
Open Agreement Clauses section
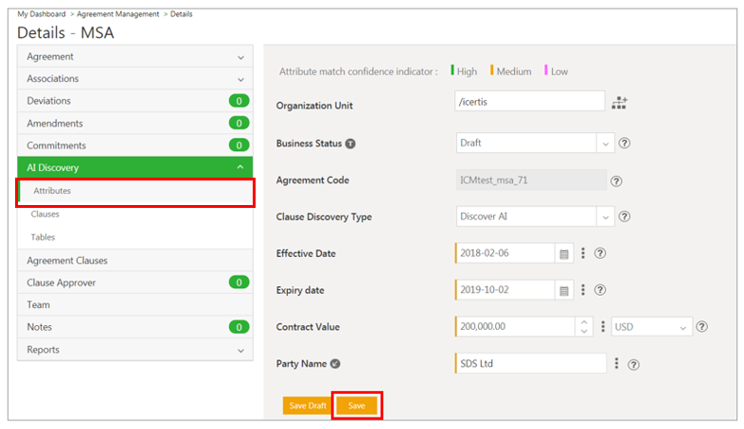(135, 261)
